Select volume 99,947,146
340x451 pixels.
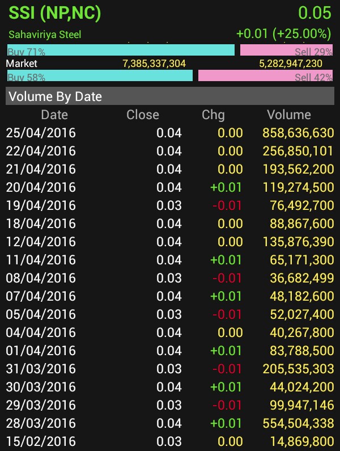pyautogui.click(x=302, y=404)
